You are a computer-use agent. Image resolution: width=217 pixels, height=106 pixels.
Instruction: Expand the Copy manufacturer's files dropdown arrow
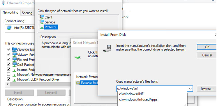[x=190, y=89]
